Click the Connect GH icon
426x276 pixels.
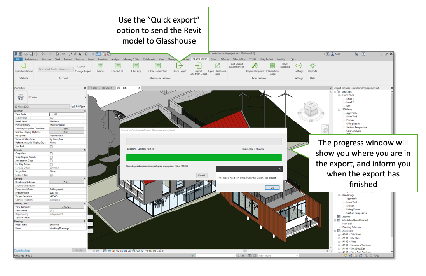click(x=118, y=66)
